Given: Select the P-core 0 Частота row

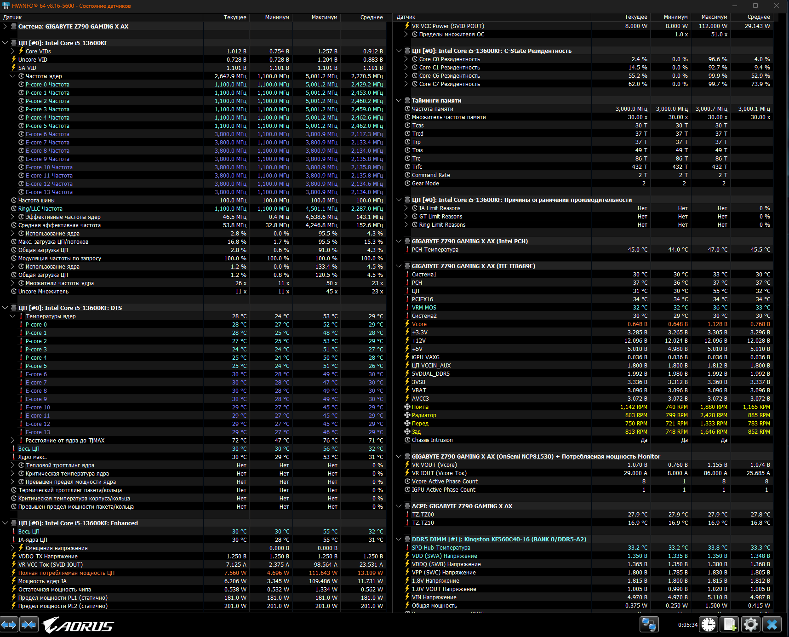Looking at the screenshot, I should (x=193, y=84).
